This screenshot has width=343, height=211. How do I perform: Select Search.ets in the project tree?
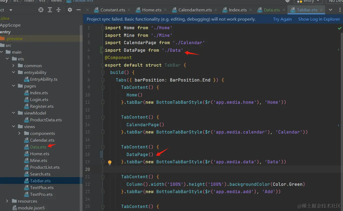tap(40, 174)
